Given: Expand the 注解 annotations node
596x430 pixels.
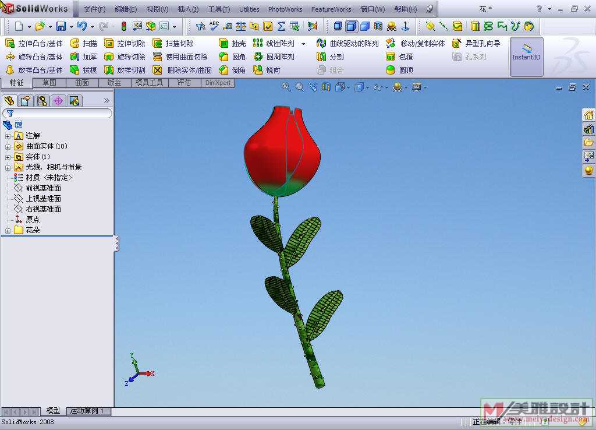Looking at the screenshot, I should click(8, 136).
